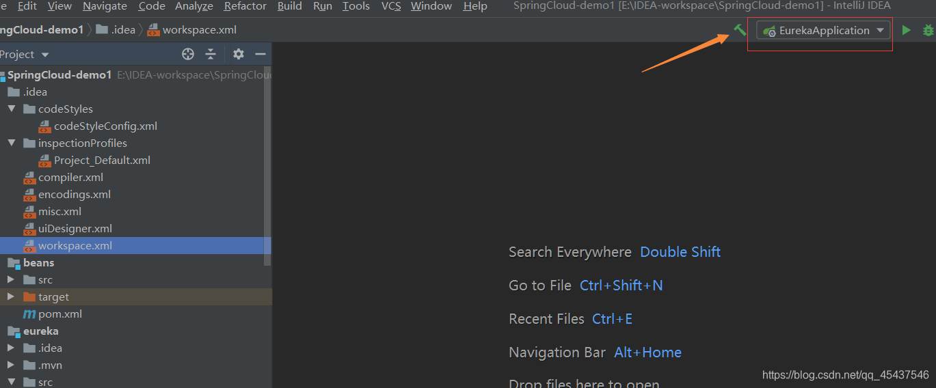Viewport: 936px width, 388px height.
Task: Expand the target folder arrow
Action: tap(11, 297)
